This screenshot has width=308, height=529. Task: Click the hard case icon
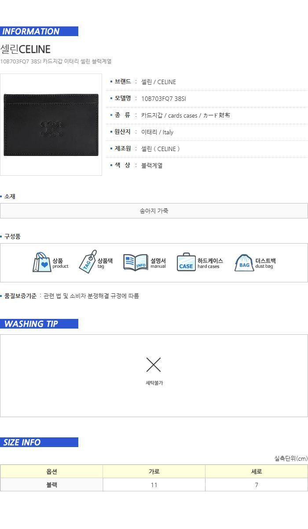(186, 262)
